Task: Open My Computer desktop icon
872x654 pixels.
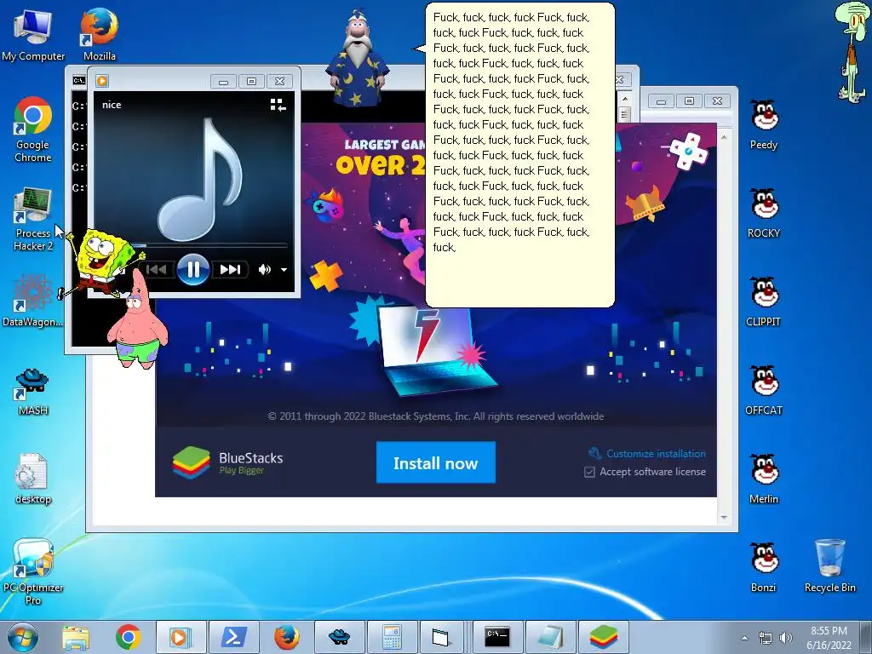Action: tap(33, 33)
